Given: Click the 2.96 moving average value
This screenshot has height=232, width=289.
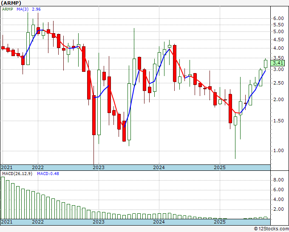Looking at the screenshot, I should coord(36,9).
